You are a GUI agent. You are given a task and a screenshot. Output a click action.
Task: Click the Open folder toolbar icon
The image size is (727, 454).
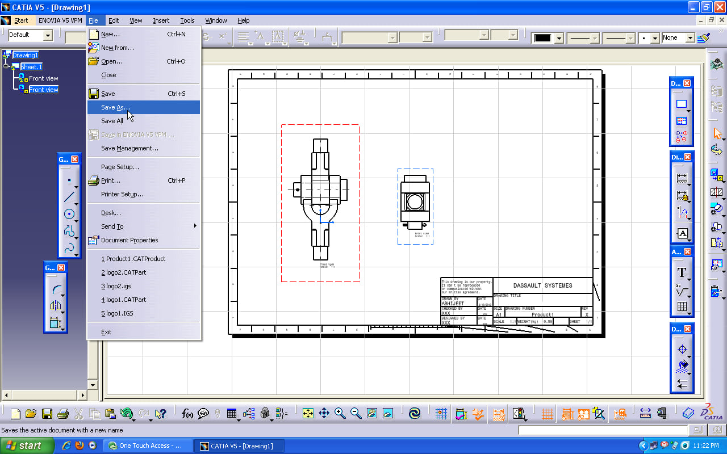(31, 414)
